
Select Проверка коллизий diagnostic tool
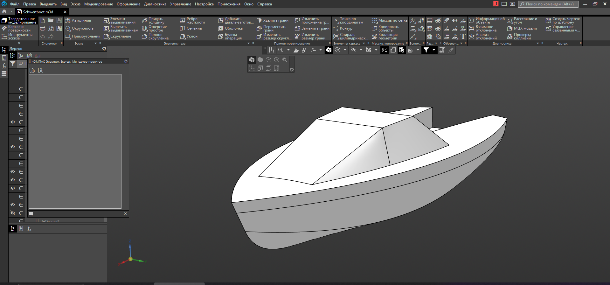click(519, 36)
